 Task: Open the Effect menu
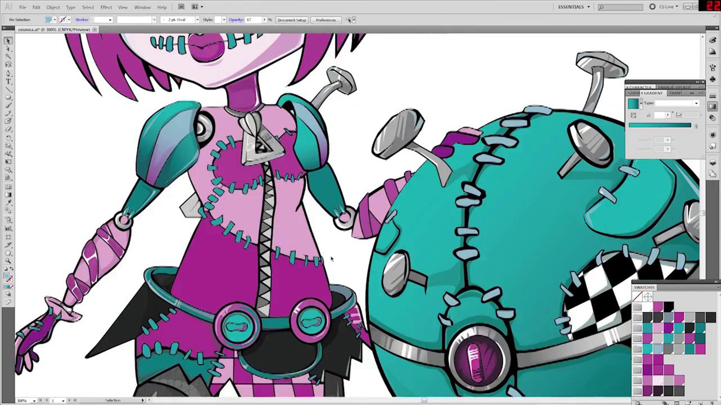[x=106, y=7]
